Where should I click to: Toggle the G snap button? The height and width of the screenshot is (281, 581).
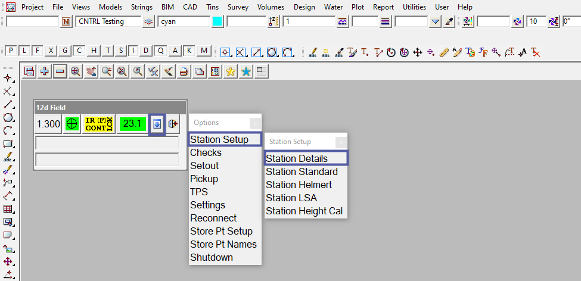[65, 51]
